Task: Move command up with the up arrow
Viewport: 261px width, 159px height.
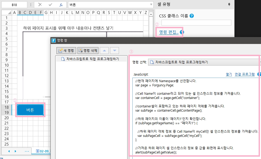Action: (x=104, y=51)
